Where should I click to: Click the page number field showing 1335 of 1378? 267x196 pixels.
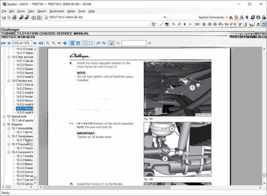pyautogui.click(x=22, y=43)
